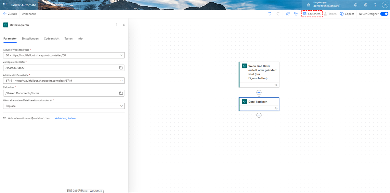
Task: Open the Datei kopieren panel more options menu
Action: [x=116, y=25]
